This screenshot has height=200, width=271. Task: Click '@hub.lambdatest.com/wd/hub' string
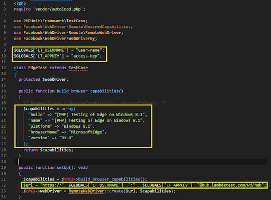(x=230, y=185)
